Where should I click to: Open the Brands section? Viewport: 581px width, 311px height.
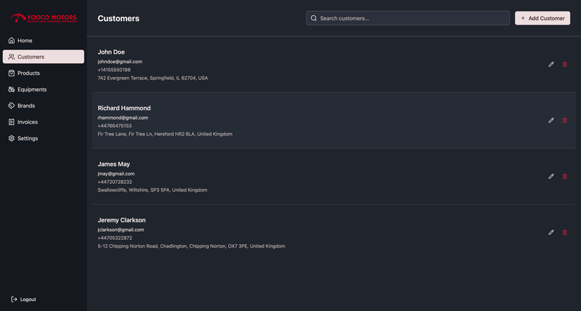[26, 106]
